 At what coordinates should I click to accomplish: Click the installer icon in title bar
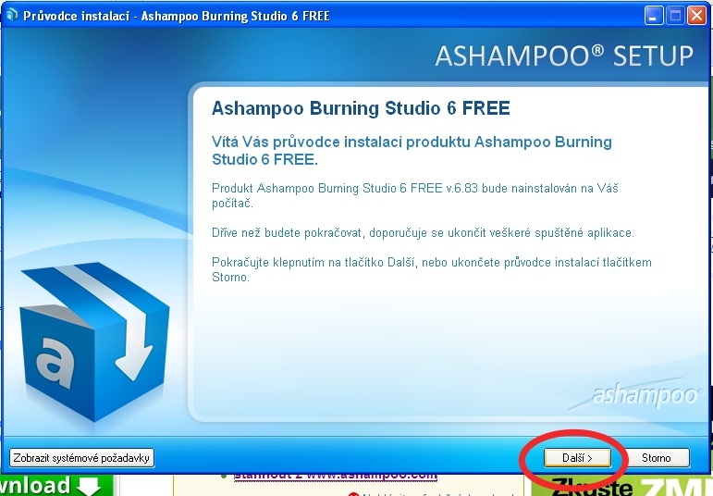(x=11, y=16)
